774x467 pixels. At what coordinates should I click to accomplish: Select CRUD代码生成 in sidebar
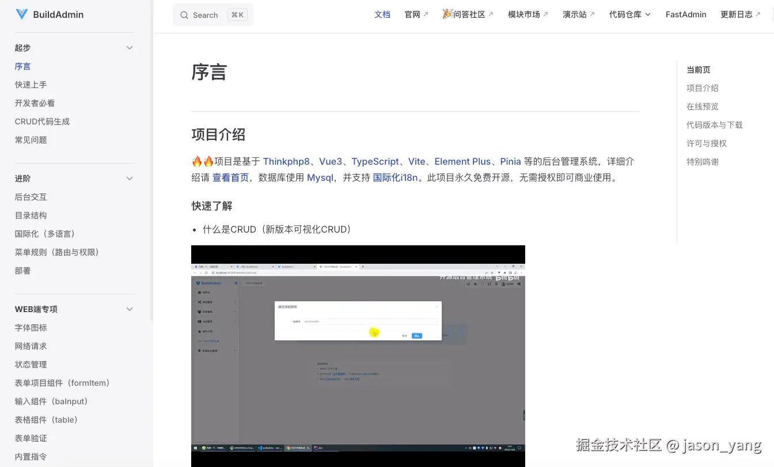pyautogui.click(x=43, y=122)
